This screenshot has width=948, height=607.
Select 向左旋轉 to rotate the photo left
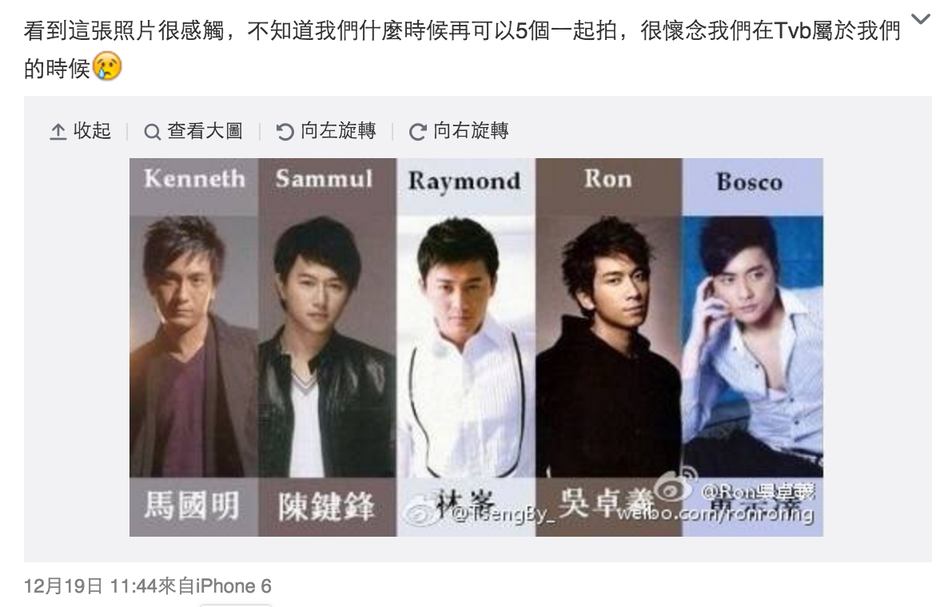tap(338, 130)
